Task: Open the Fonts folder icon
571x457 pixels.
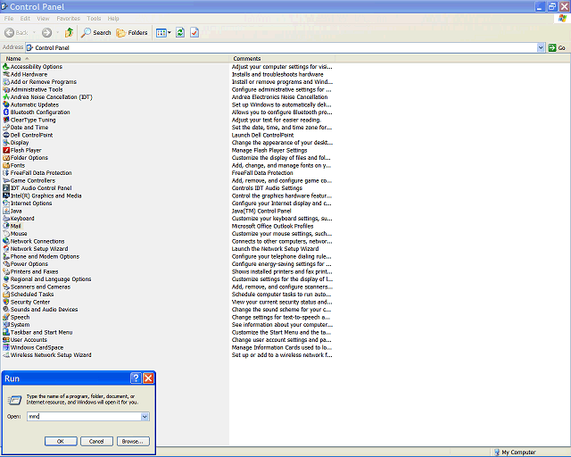Action: coord(6,165)
